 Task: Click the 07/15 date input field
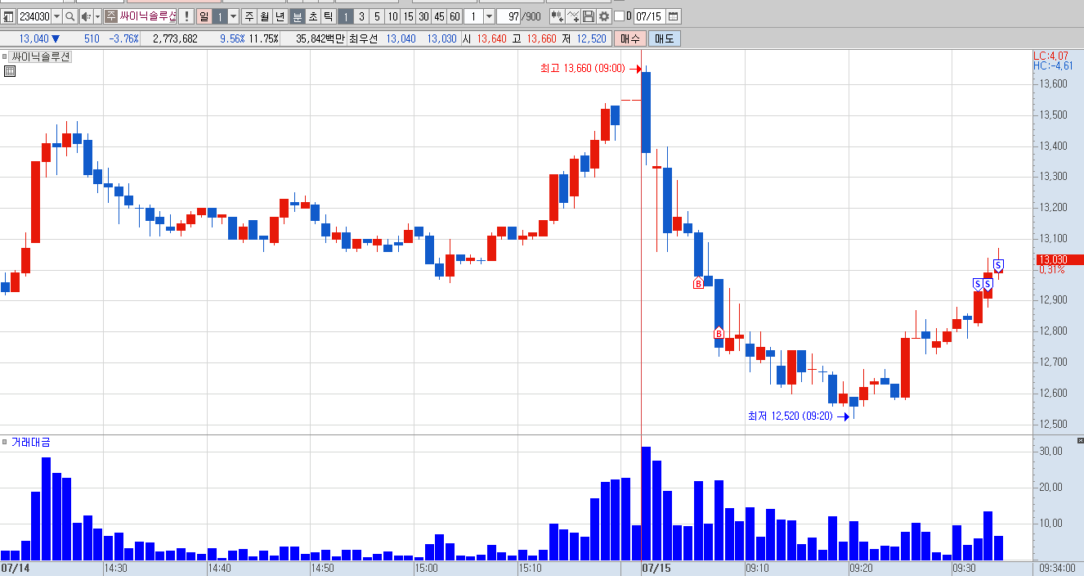coord(649,16)
